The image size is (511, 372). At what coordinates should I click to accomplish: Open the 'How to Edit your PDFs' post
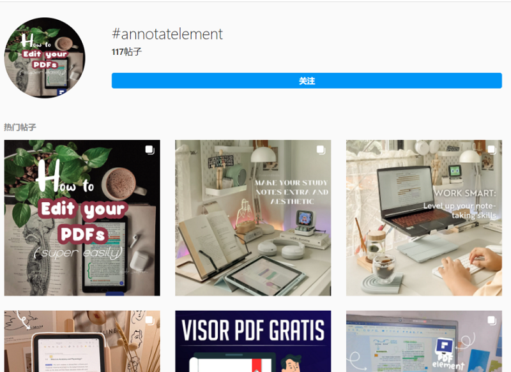point(82,218)
